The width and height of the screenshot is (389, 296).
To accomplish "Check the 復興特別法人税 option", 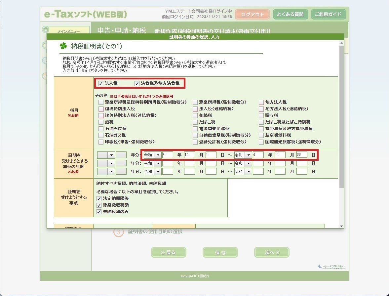I will click(101, 109).
